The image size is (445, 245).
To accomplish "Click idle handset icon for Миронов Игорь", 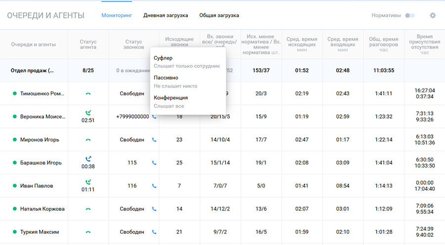I will pyautogui.click(x=89, y=140).
